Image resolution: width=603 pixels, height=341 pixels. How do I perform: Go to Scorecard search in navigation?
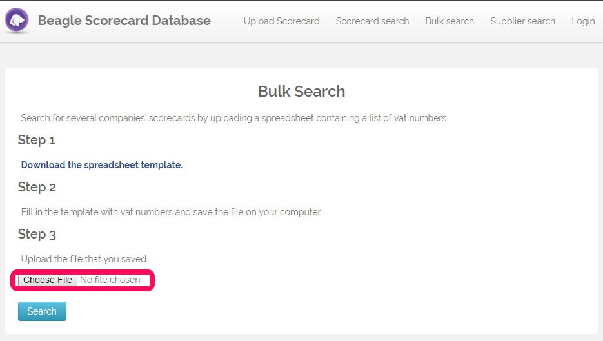(372, 21)
